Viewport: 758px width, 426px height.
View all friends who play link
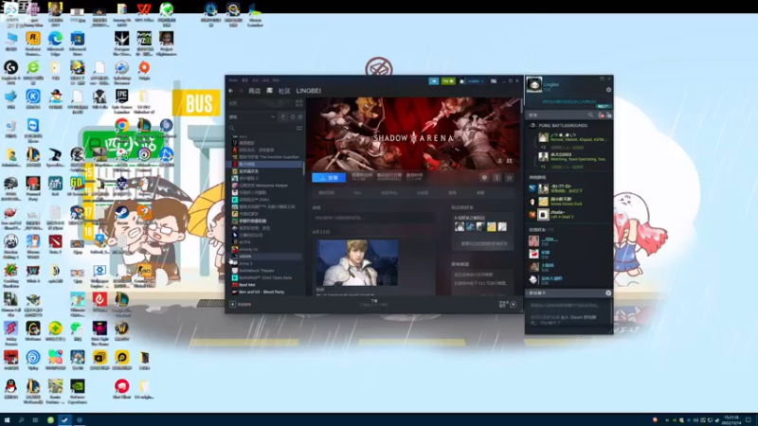483,244
